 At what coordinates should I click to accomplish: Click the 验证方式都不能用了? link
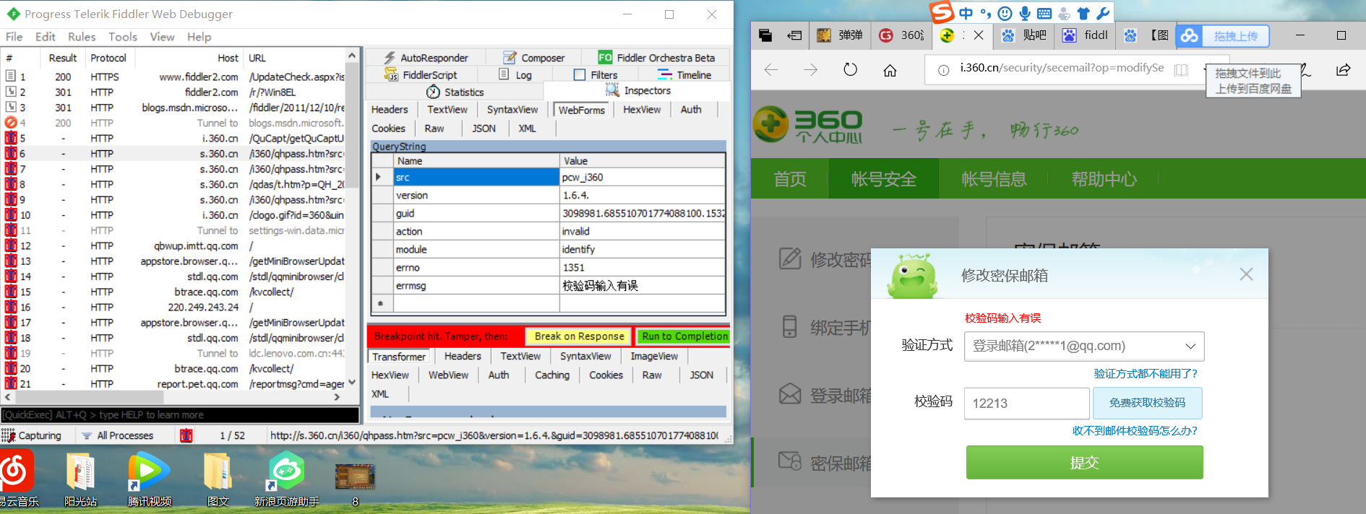(x=1146, y=374)
